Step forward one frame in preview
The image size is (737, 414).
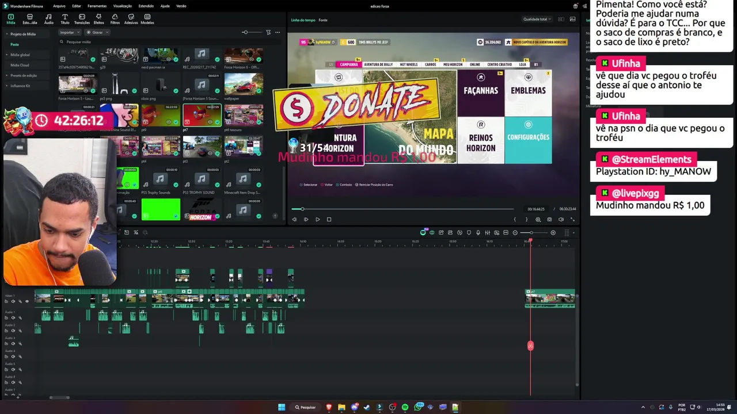[306, 219]
